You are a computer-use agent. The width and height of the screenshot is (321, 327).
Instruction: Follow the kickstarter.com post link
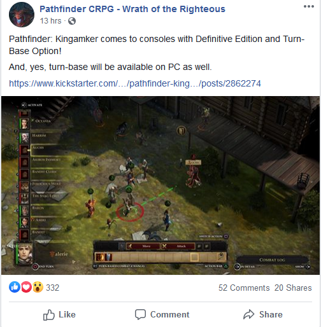point(135,83)
